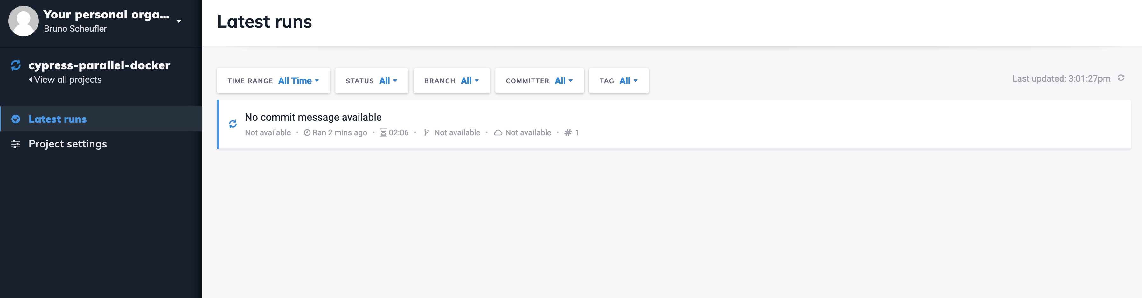The image size is (1142, 298).
Task: Click the Project settings sliders icon
Action: coord(16,144)
